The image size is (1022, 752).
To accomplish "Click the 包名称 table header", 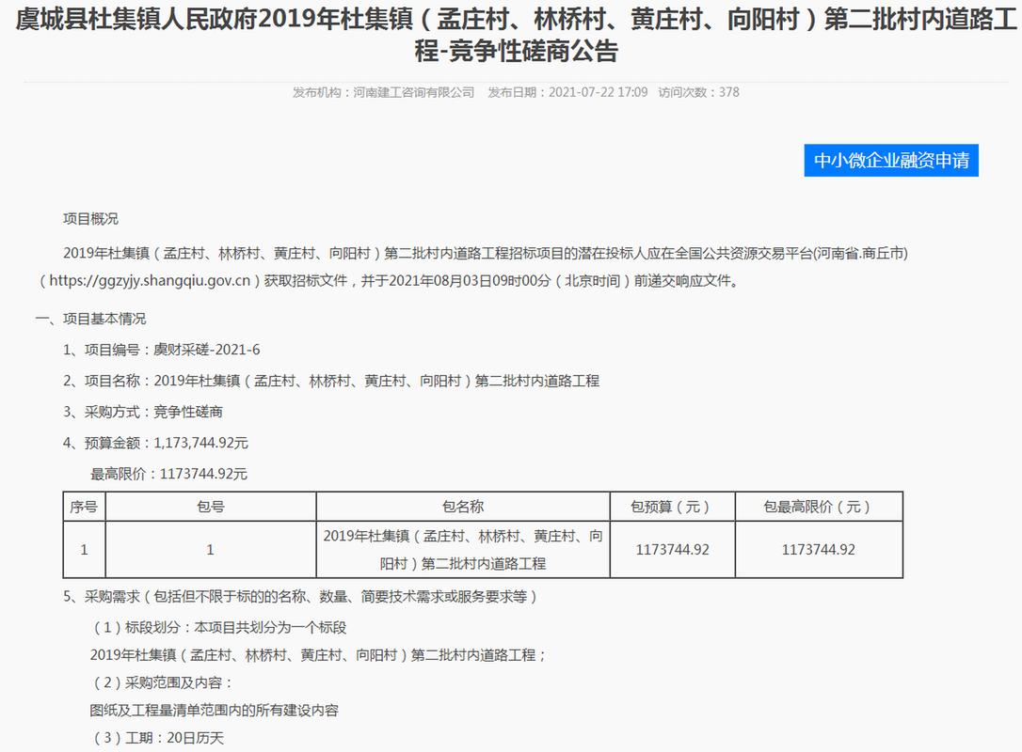I will (463, 507).
